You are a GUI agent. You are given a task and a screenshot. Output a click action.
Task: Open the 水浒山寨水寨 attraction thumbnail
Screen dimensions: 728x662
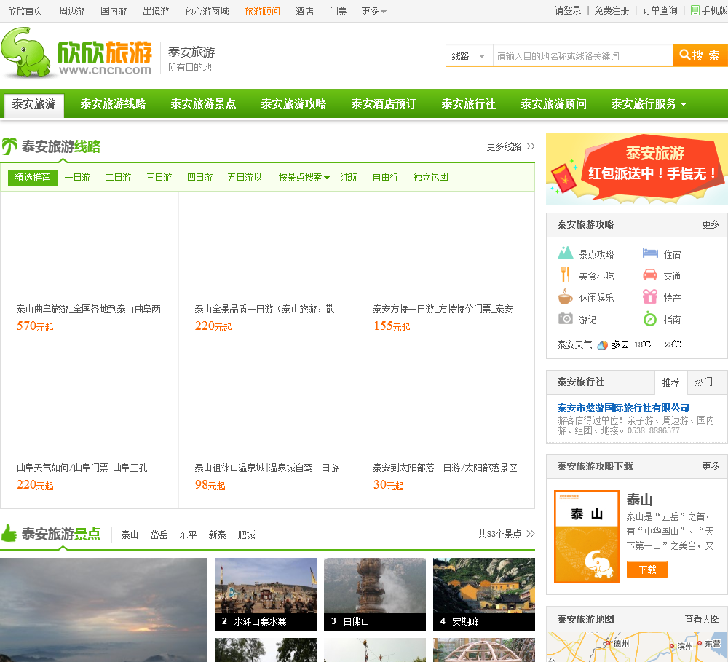pos(266,594)
